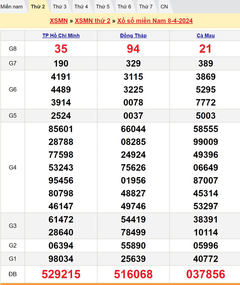Click the red G8 number 35
Image resolution: width=240 pixels, height=285 pixels.
61,49
